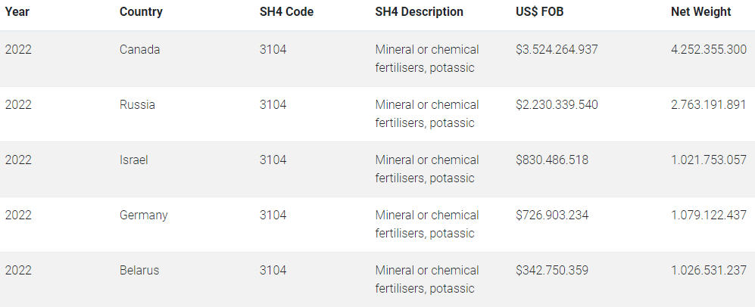755x307 pixels.
Task: Click the $726.903.234 FOB value
Action: [552, 216]
